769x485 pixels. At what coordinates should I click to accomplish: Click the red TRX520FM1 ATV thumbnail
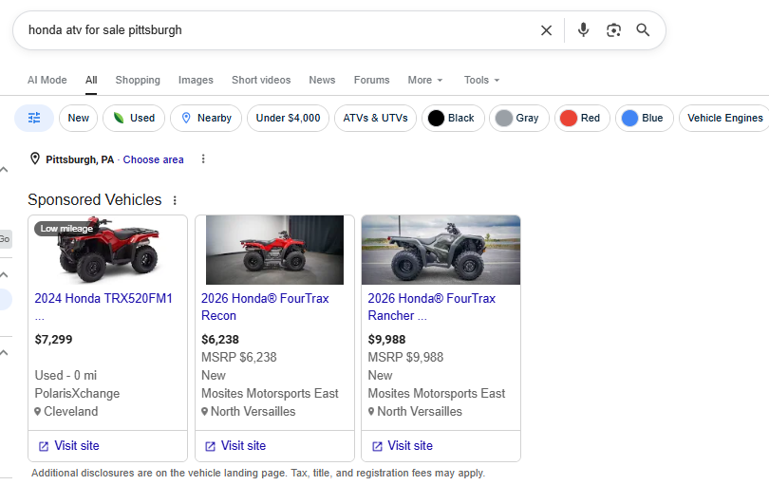[x=108, y=250]
